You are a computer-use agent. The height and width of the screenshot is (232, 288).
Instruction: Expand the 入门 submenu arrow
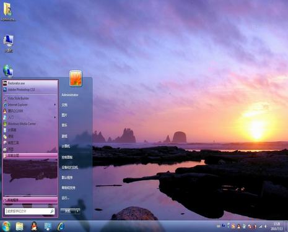point(55,118)
